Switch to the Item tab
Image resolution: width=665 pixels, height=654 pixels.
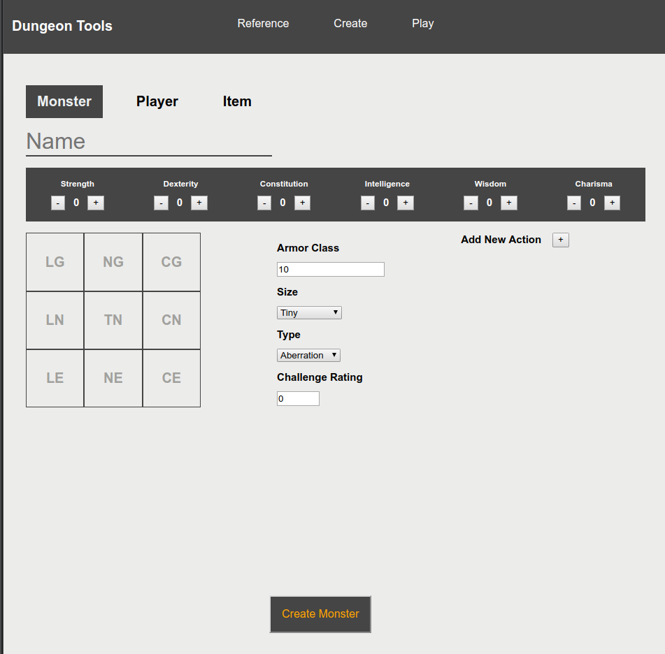pyautogui.click(x=237, y=101)
